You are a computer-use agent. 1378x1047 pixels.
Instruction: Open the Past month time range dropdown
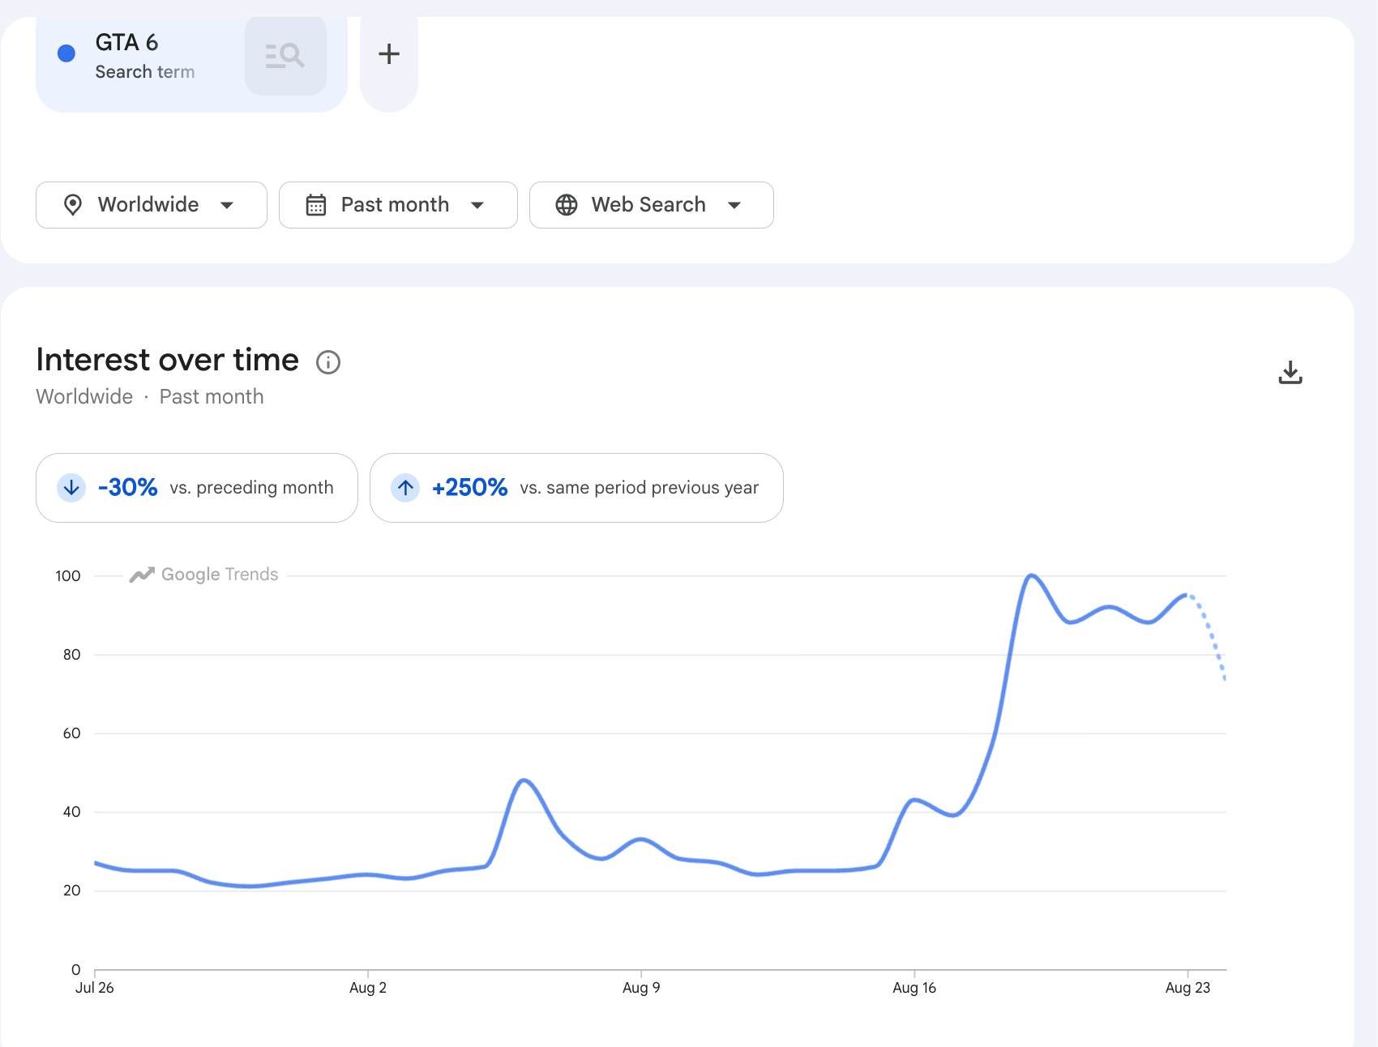pyautogui.click(x=398, y=205)
